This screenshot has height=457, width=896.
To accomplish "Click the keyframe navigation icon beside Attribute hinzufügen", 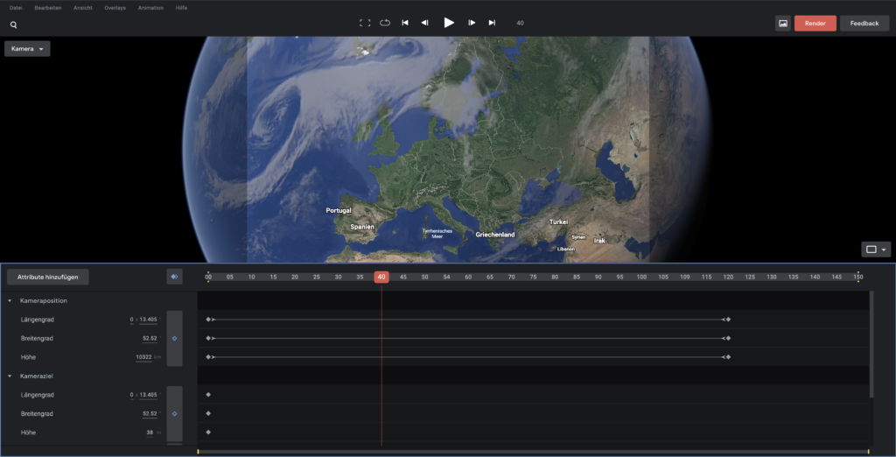I will [174, 277].
